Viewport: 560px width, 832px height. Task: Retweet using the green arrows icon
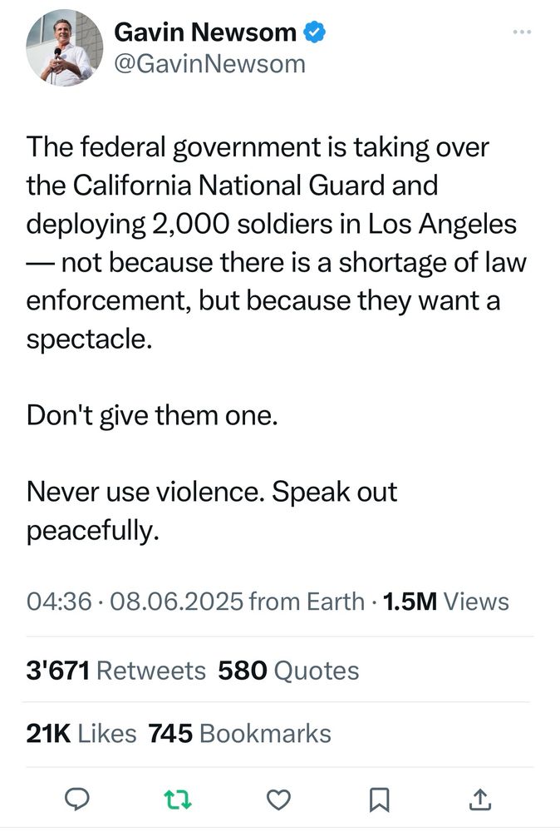coord(178,800)
